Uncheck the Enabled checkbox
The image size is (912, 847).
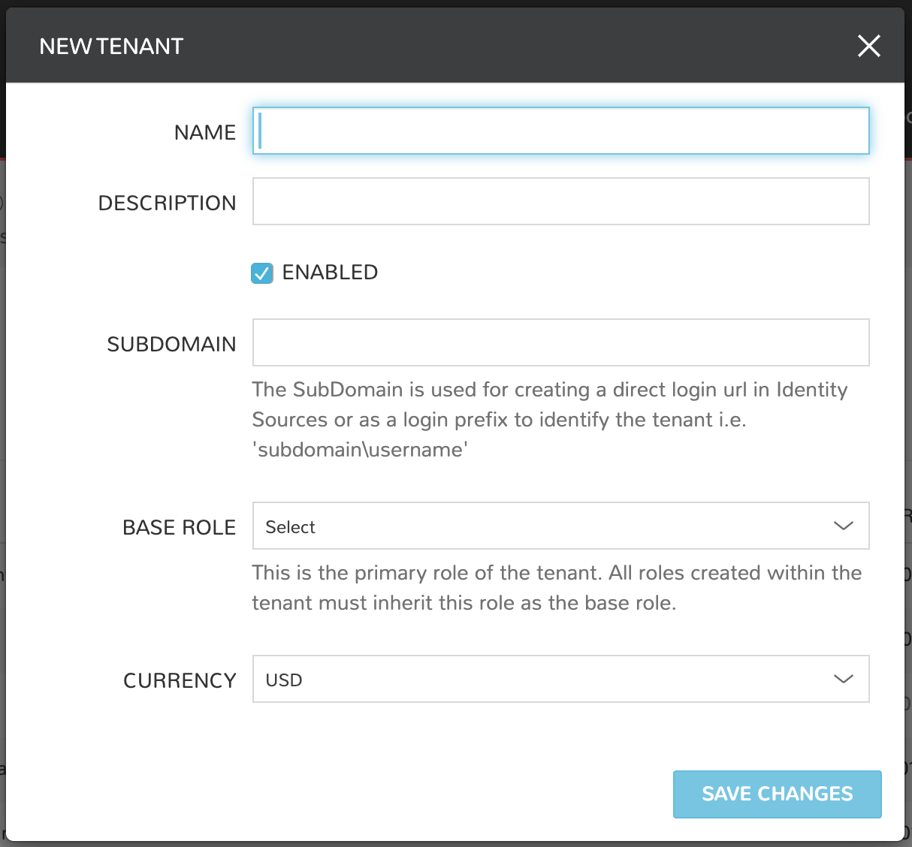(x=262, y=273)
